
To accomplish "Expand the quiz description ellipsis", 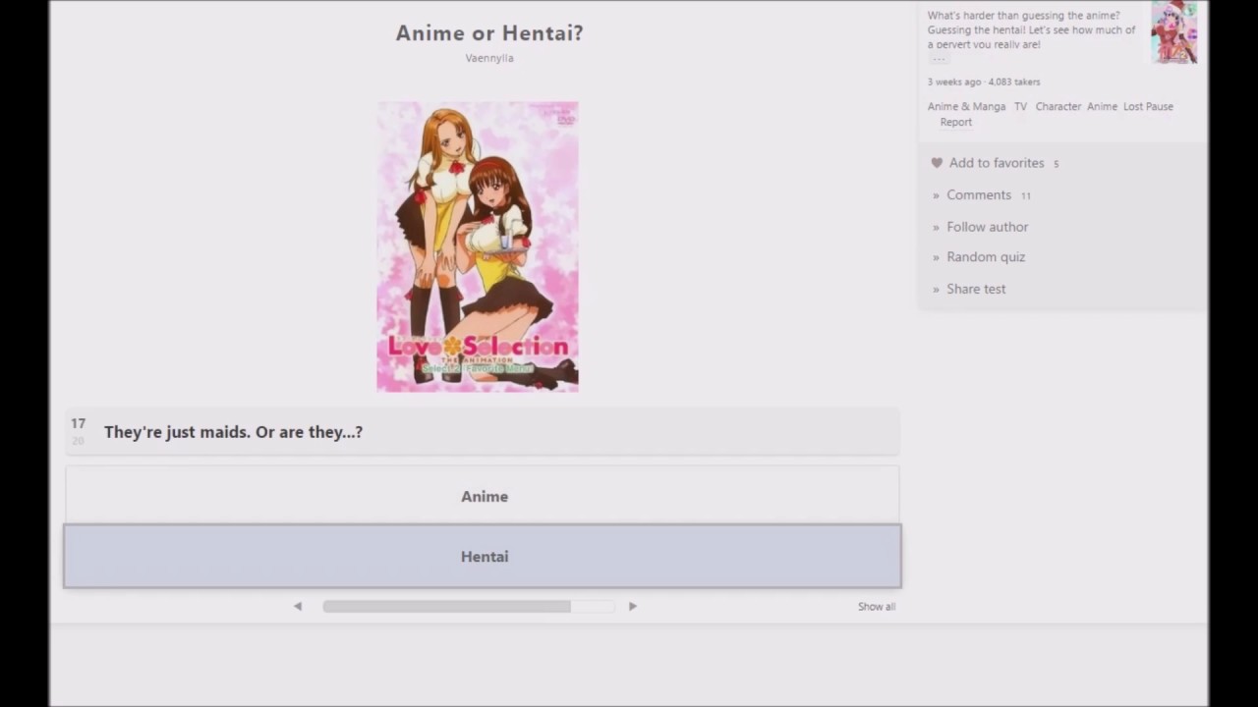I will tap(939, 59).
